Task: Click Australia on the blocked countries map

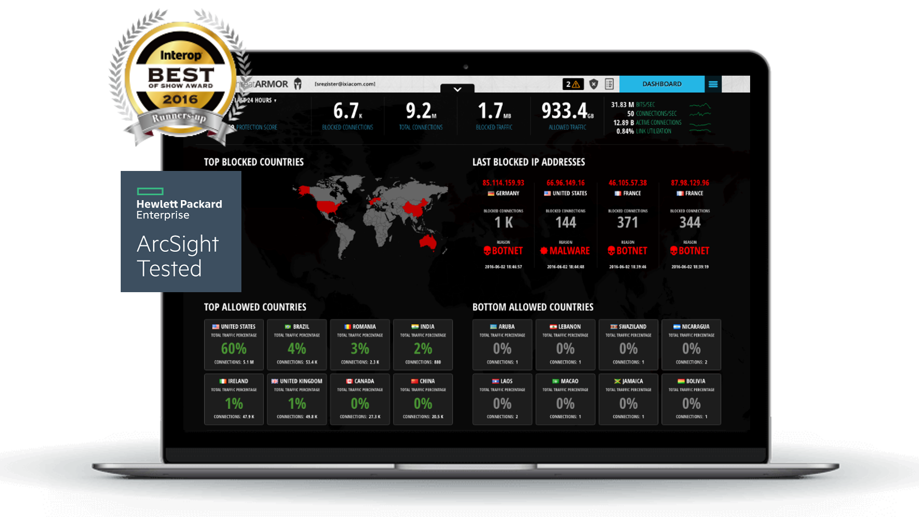Action: (x=428, y=242)
